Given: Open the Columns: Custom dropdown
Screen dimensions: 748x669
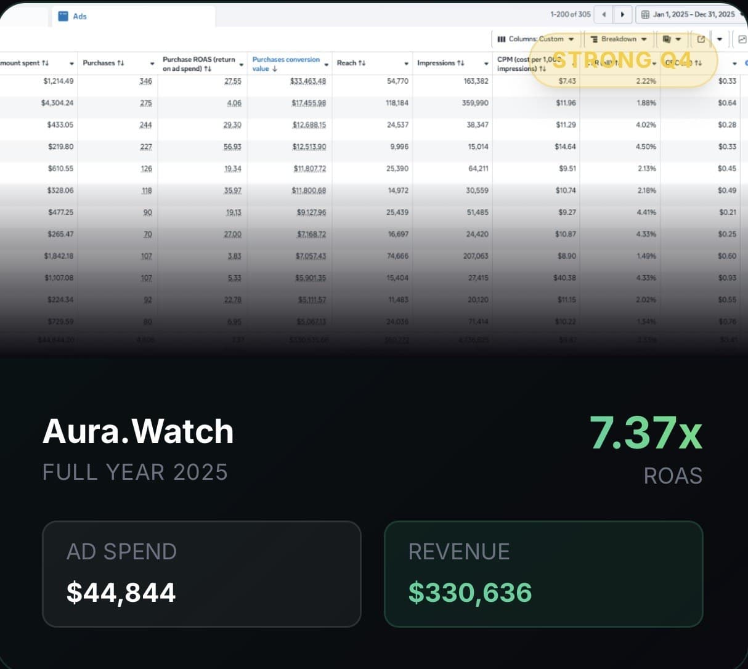Looking at the screenshot, I should (x=535, y=39).
